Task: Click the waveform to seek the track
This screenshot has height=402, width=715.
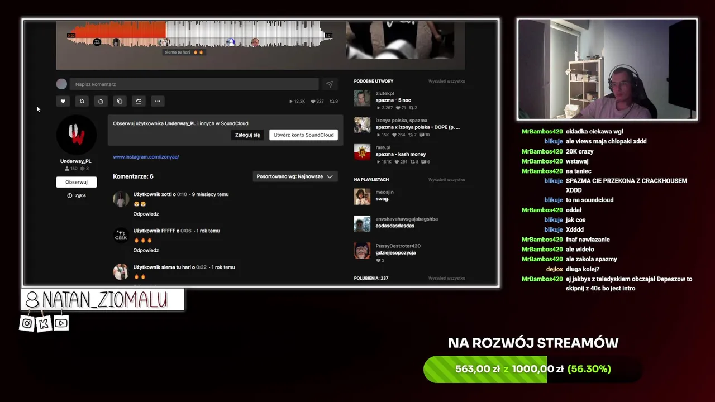Action: point(200,35)
